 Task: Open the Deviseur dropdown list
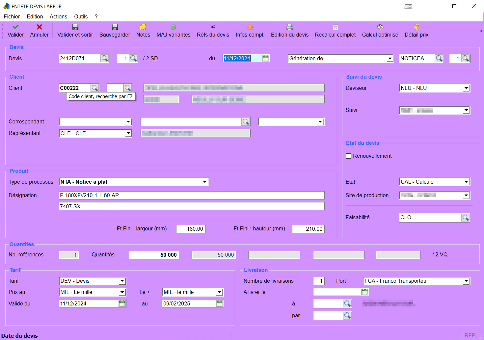[466, 88]
